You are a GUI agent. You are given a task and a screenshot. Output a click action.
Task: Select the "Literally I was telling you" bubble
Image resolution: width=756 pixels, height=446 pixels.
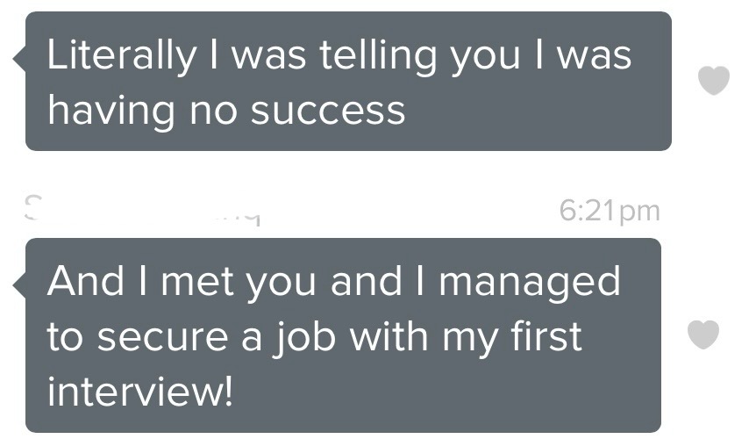tap(348, 81)
